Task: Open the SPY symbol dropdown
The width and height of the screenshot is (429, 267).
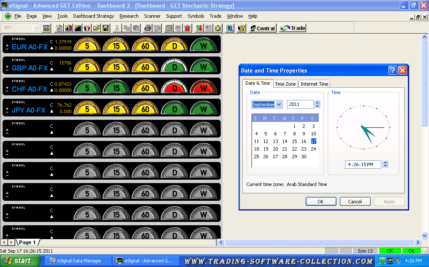Action: tap(36, 28)
